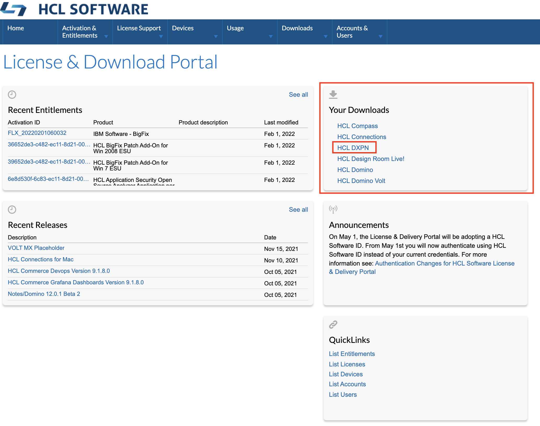
Task: Open the Home menu item
Action: click(16, 28)
